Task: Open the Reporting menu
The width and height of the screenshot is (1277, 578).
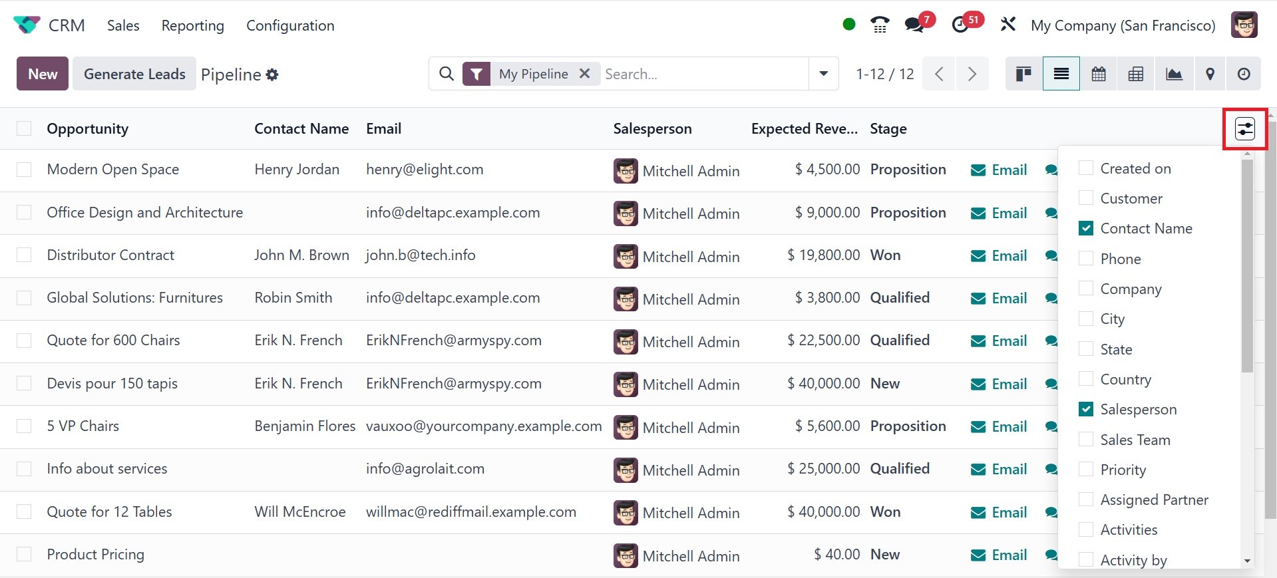Action: pyautogui.click(x=192, y=25)
